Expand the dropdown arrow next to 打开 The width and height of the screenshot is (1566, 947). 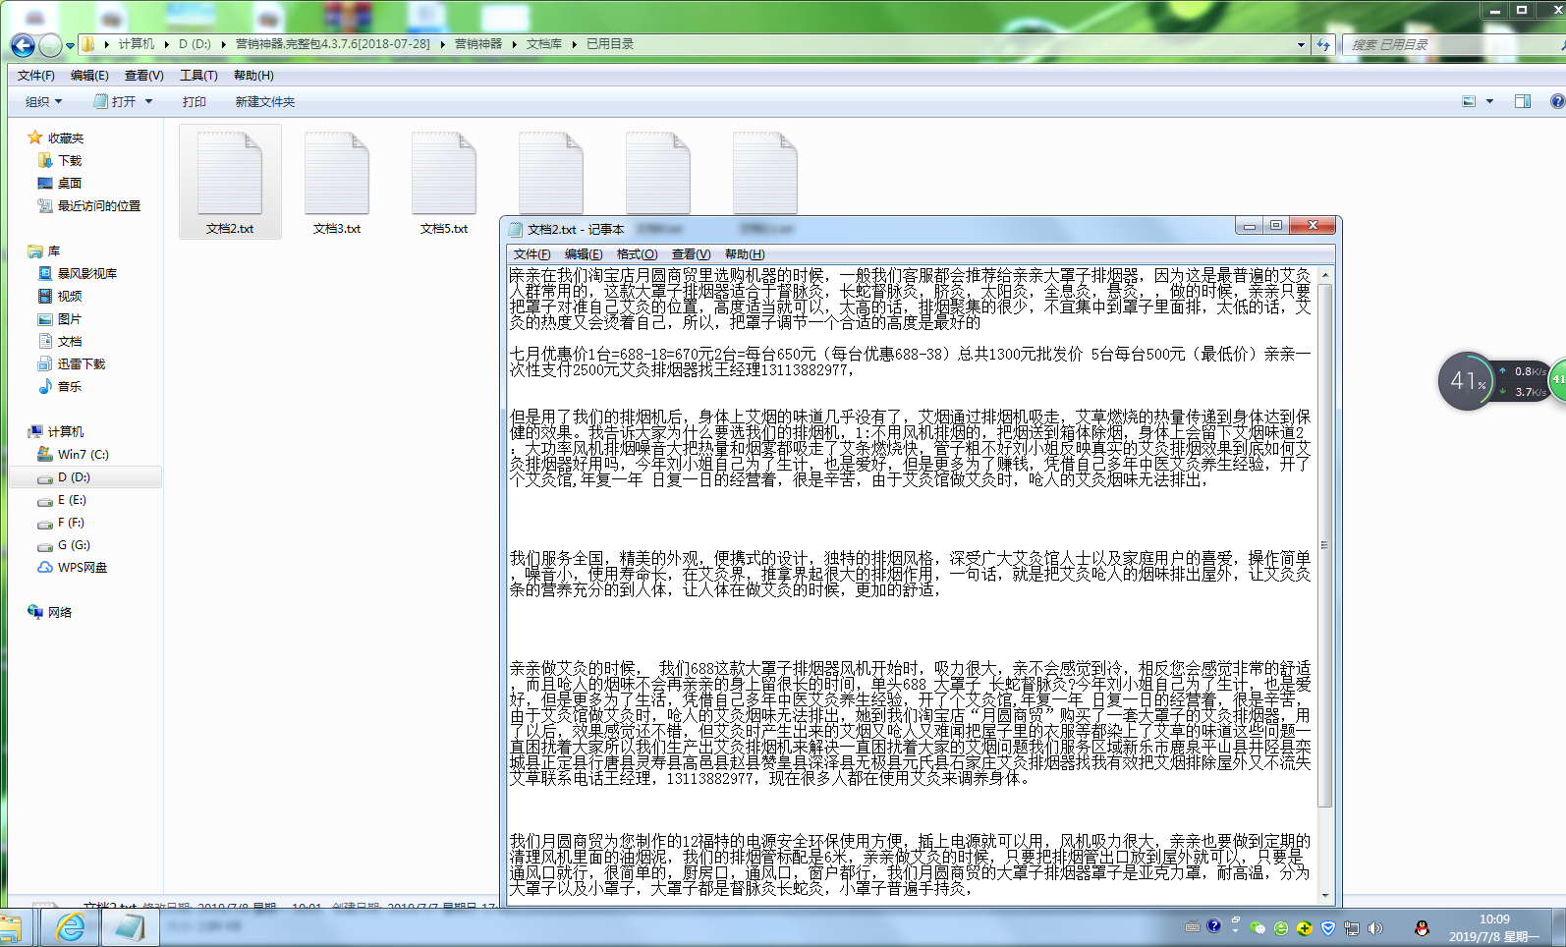149,102
